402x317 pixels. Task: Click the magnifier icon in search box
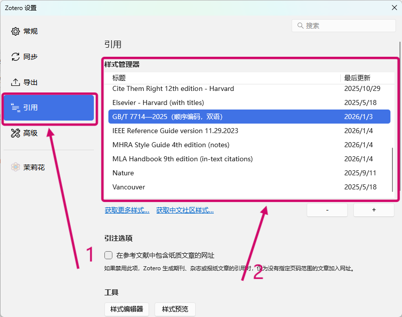click(x=300, y=26)
